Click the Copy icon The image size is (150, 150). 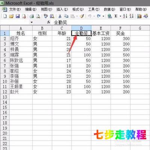(x=66, y=16)
